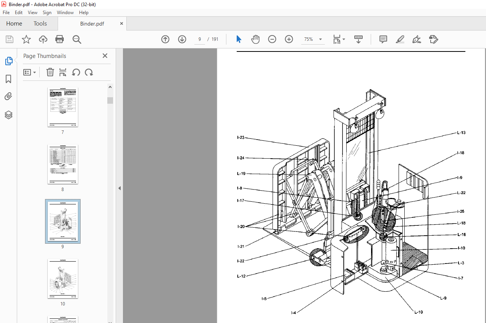Screen dimensions: 486x323
Task: Click the I-7 callout label
Action: coord(460,278)
